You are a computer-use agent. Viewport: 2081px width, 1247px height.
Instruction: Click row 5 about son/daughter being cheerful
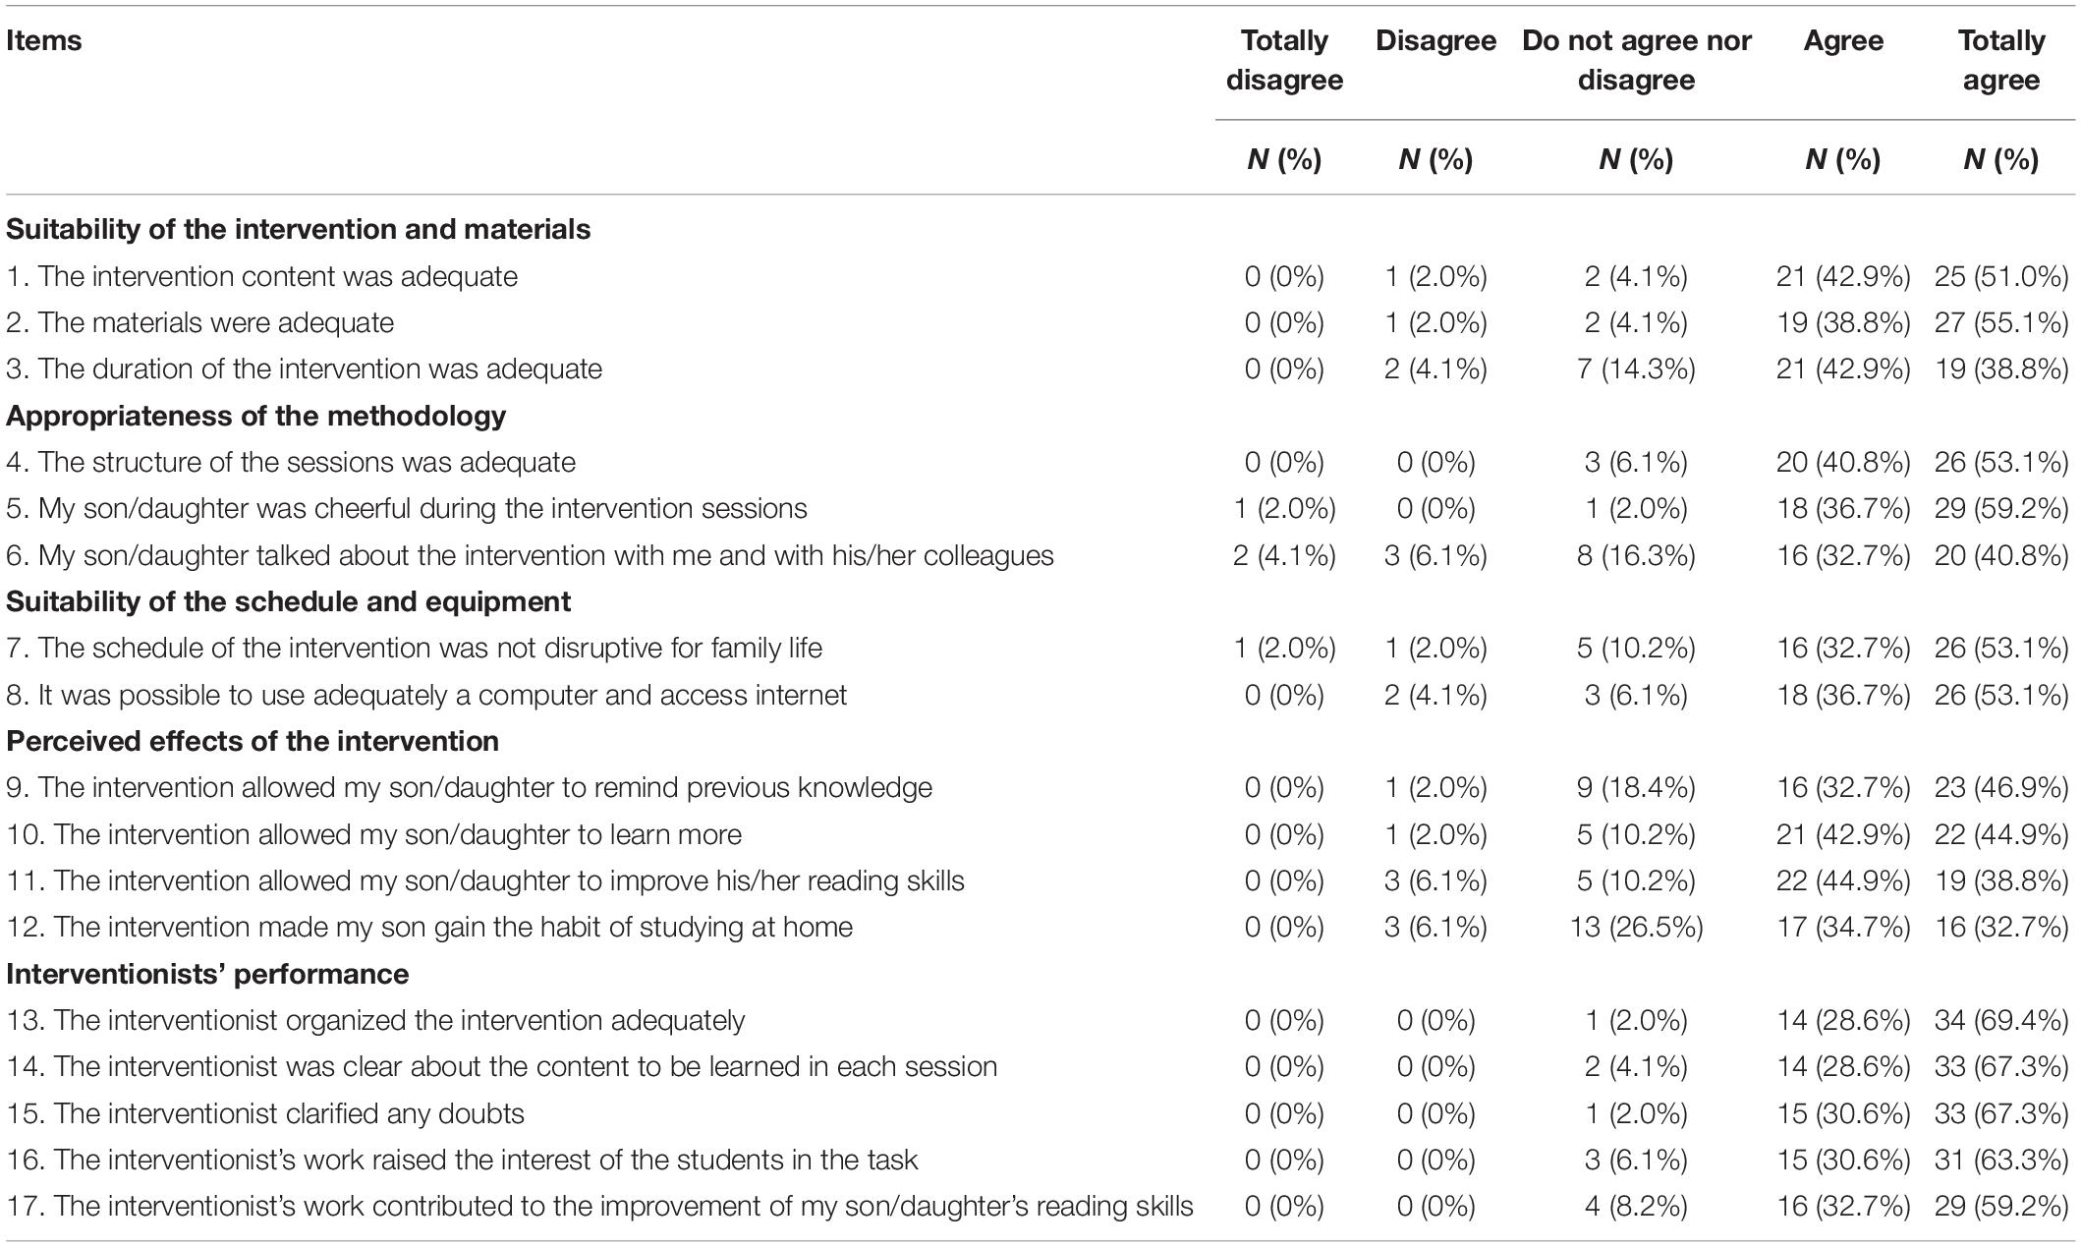[1040, 509]
